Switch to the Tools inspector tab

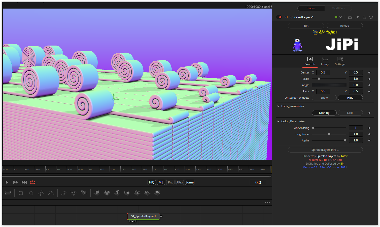coord(311,8)
